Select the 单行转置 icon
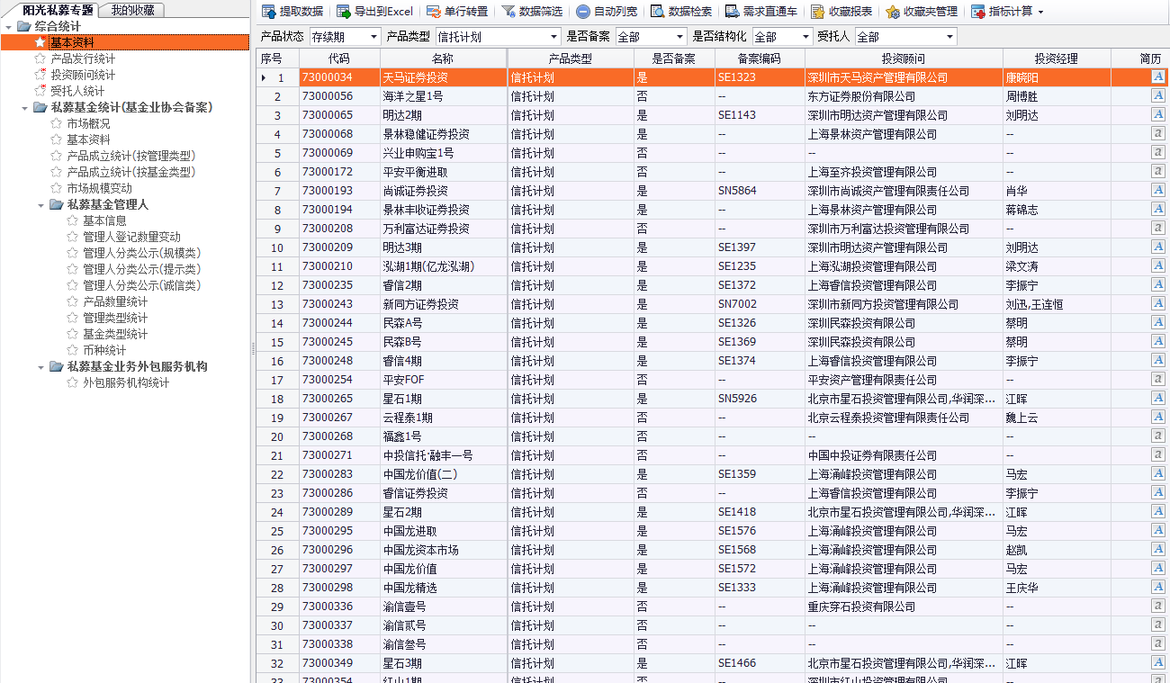 (455, 11)
